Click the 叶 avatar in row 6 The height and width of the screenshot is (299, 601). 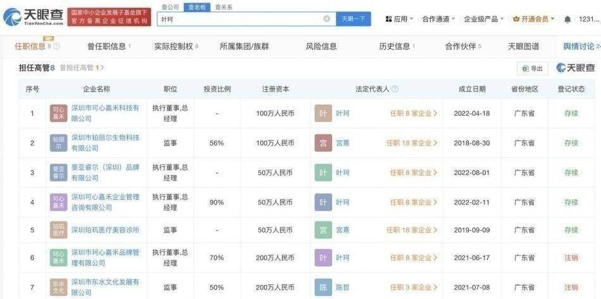click(323, 258)
